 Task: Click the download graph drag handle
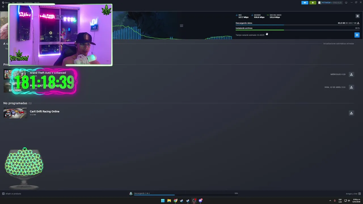coord(181,25)
